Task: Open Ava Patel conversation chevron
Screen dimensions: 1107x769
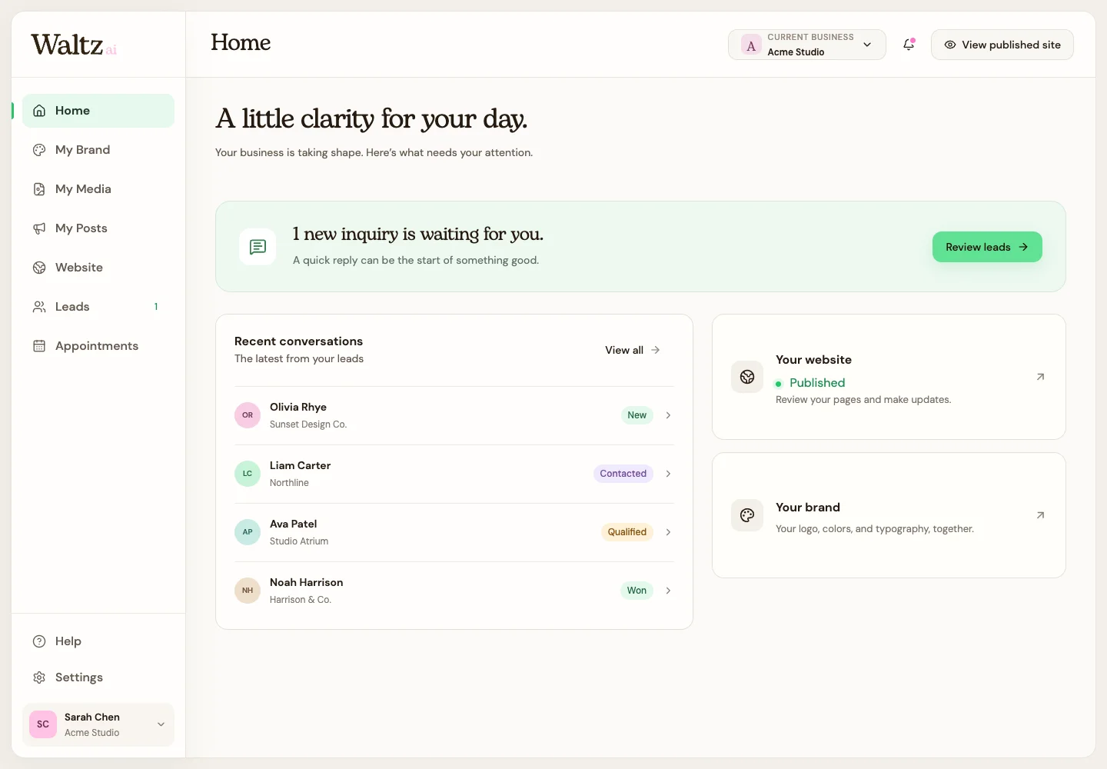Action: point(668,532)
